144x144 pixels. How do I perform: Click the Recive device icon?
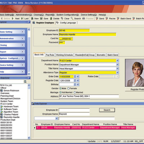coord(107,18)
